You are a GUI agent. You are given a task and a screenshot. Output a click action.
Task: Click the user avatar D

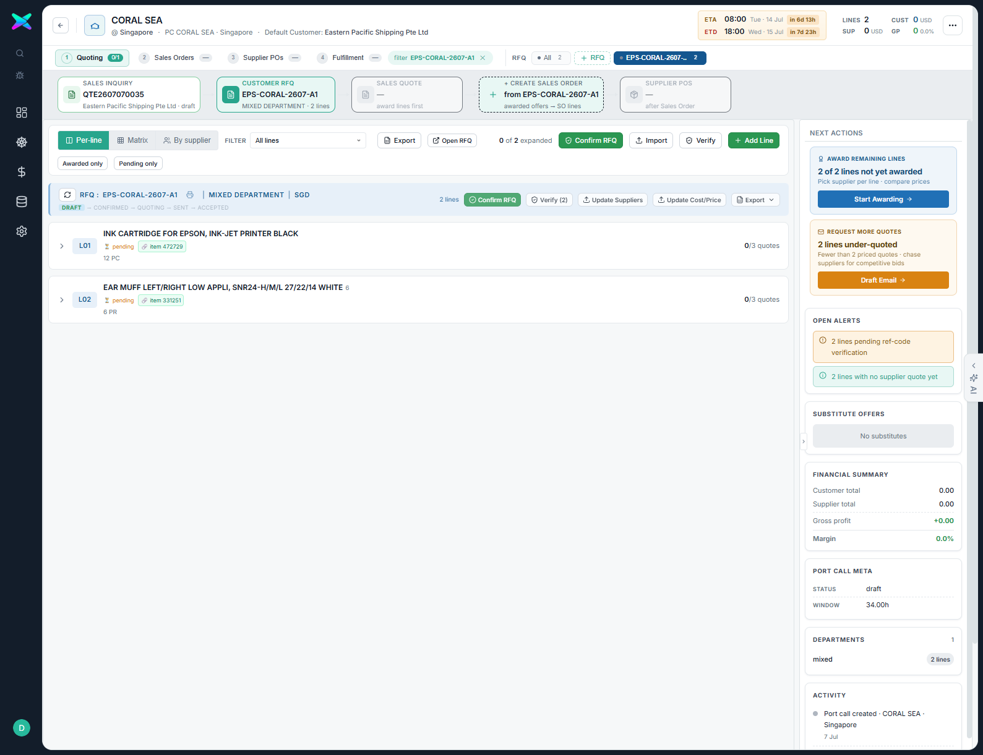tap(22, 728)
